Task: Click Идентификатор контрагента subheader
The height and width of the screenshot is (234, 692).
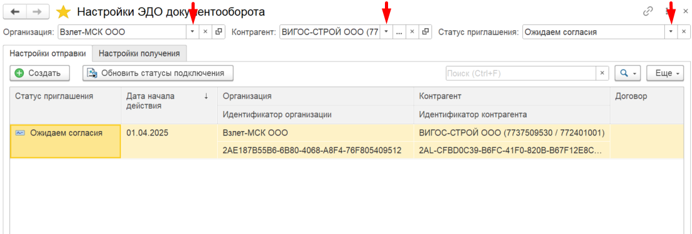Action: (512, 115)
